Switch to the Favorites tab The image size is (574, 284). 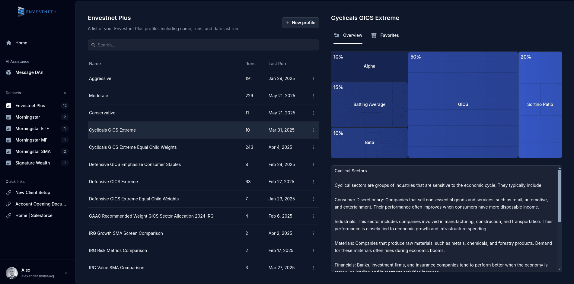389,35
